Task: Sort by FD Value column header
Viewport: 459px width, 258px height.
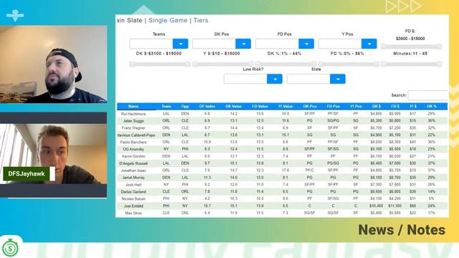Action: click(x=260, y=107)
